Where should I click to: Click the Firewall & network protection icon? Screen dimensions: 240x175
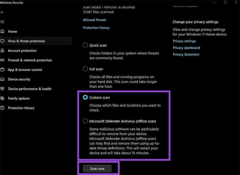(x=3, y=60)
